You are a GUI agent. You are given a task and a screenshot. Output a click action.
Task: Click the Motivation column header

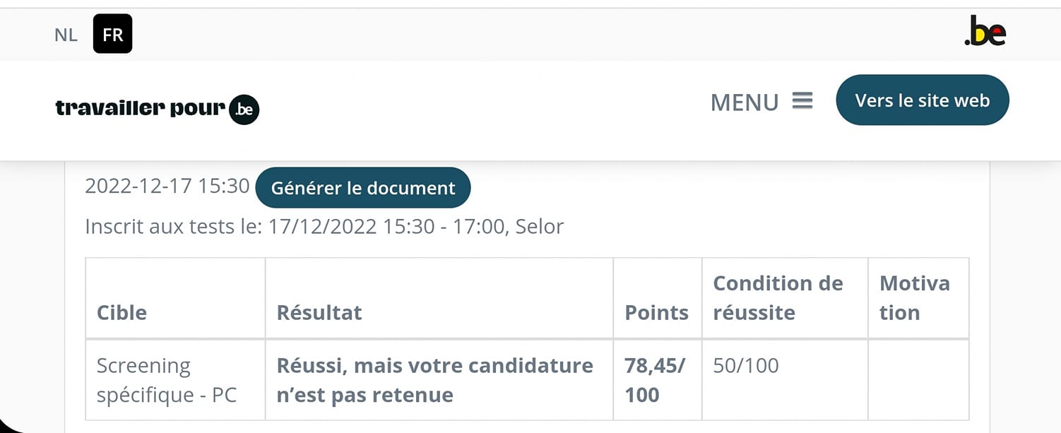(914, 297)
